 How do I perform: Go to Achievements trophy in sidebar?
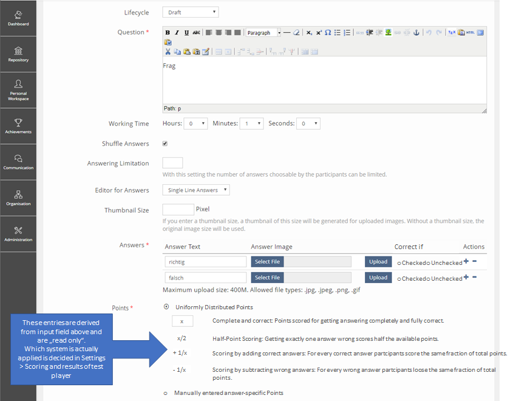[18, 126]
